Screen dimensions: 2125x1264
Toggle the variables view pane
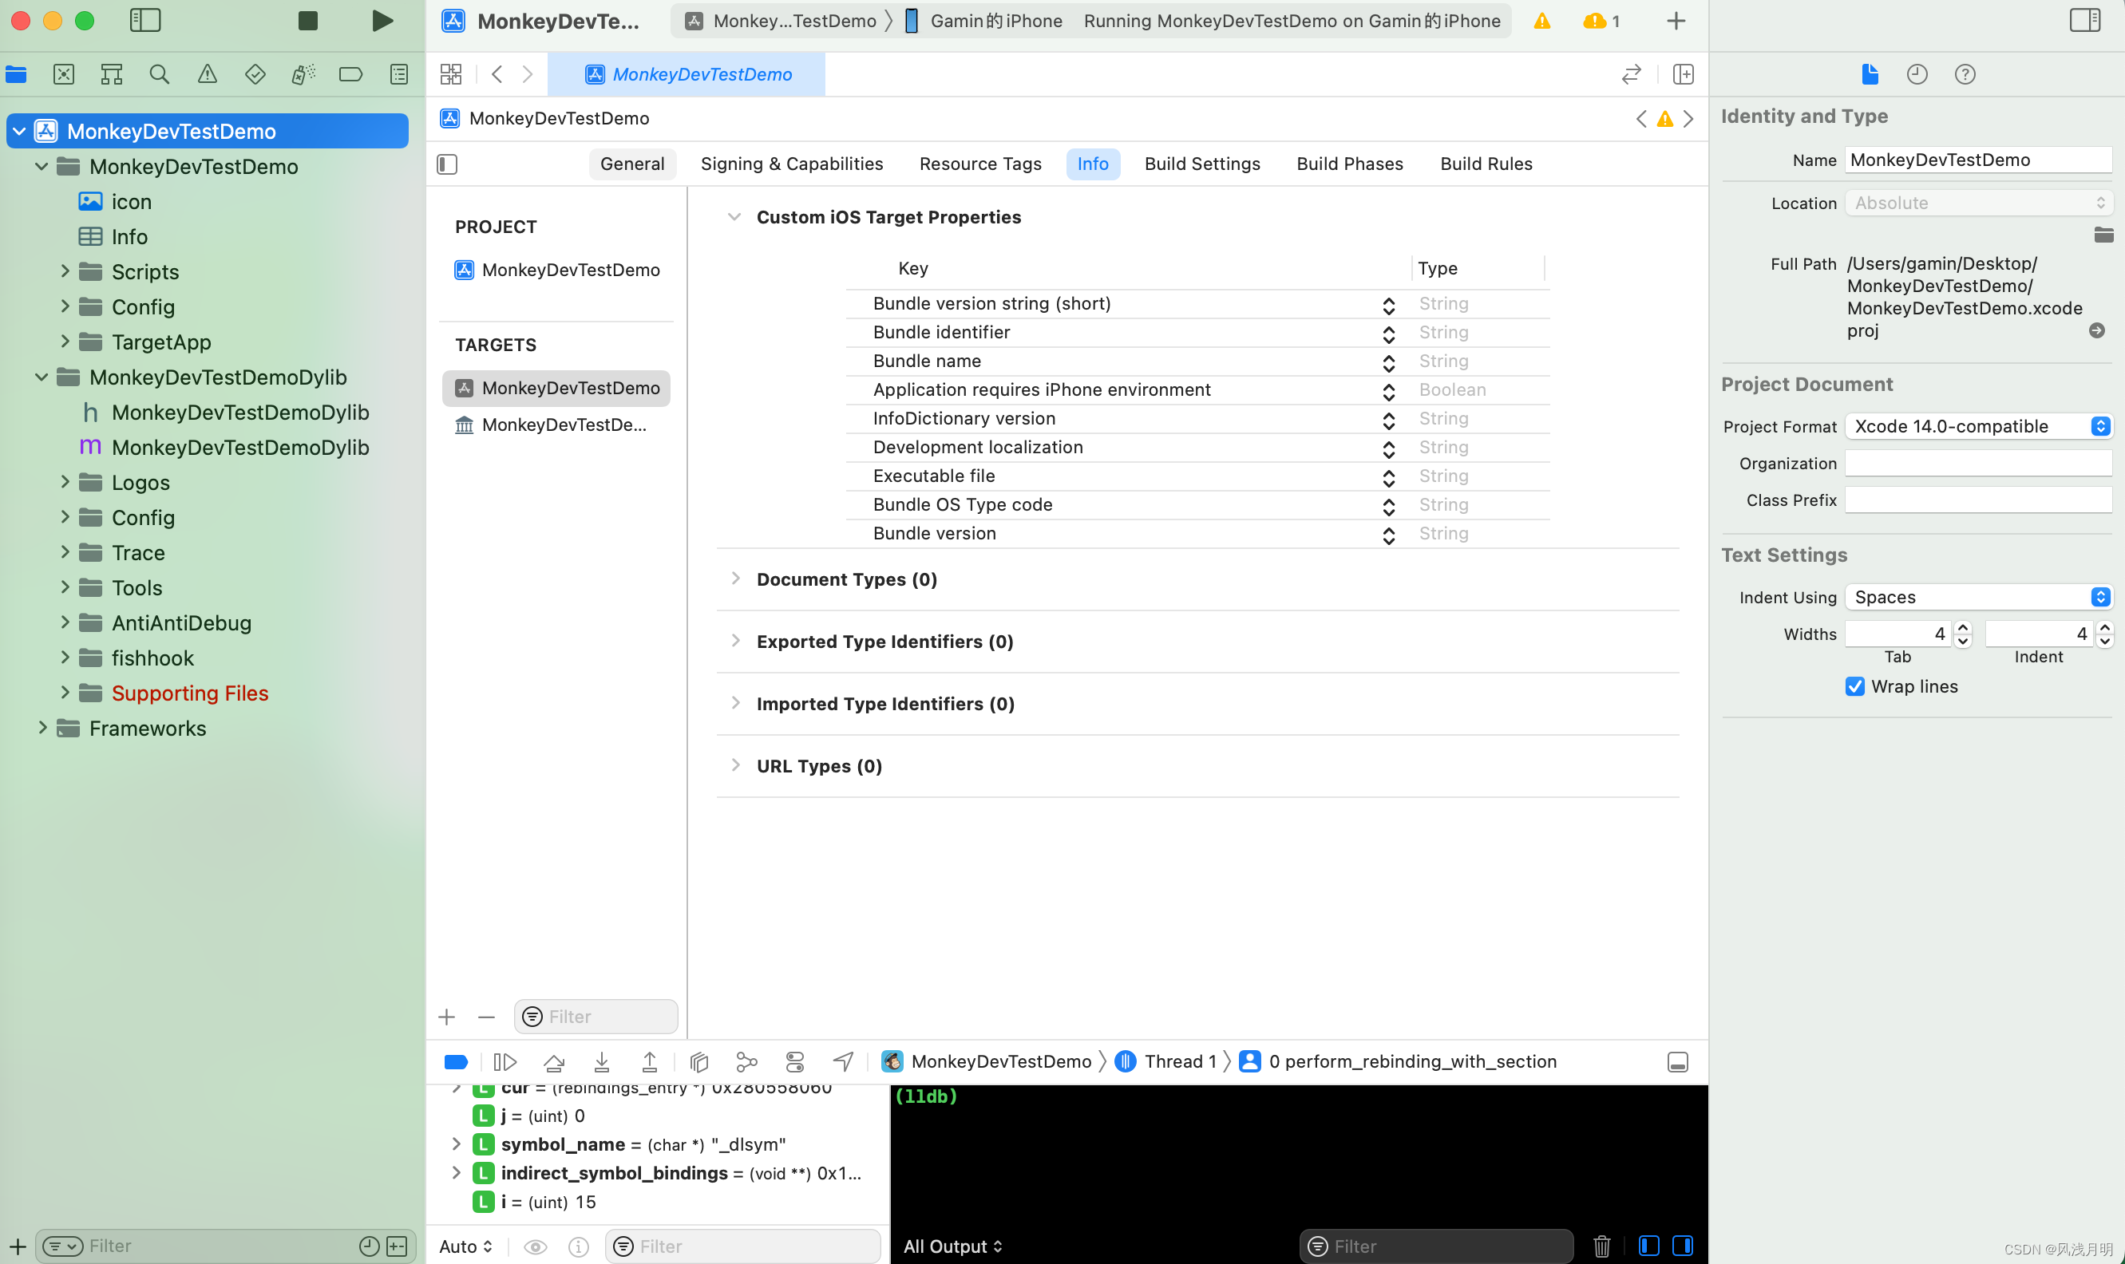click(1648, 1246)
